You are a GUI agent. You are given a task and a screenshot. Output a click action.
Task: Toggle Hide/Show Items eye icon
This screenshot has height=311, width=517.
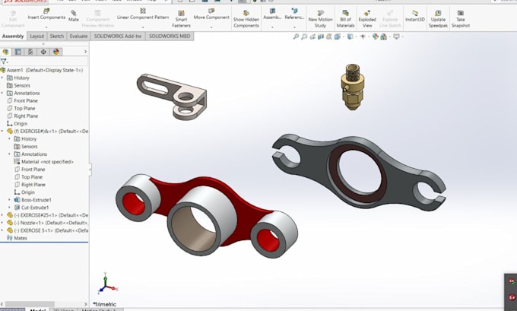363,36
